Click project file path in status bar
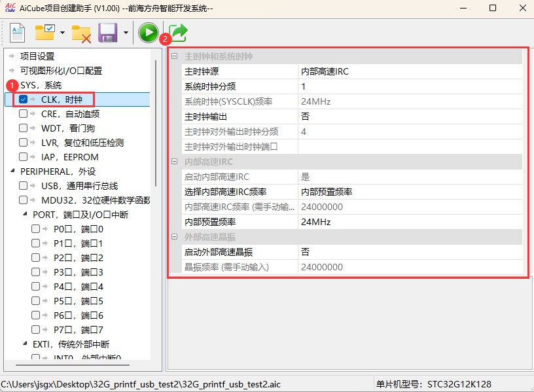The image size is (534, 392). coord(141,384)
